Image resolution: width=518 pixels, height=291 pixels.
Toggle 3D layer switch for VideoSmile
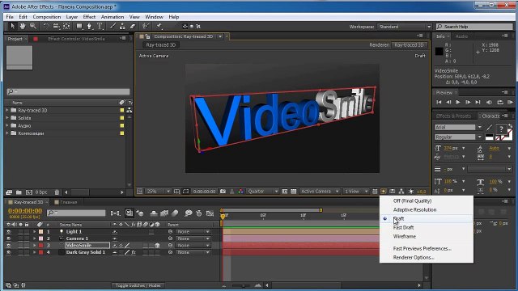[157, 246]
